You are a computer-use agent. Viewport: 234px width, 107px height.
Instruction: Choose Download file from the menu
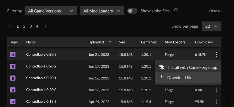188,78
